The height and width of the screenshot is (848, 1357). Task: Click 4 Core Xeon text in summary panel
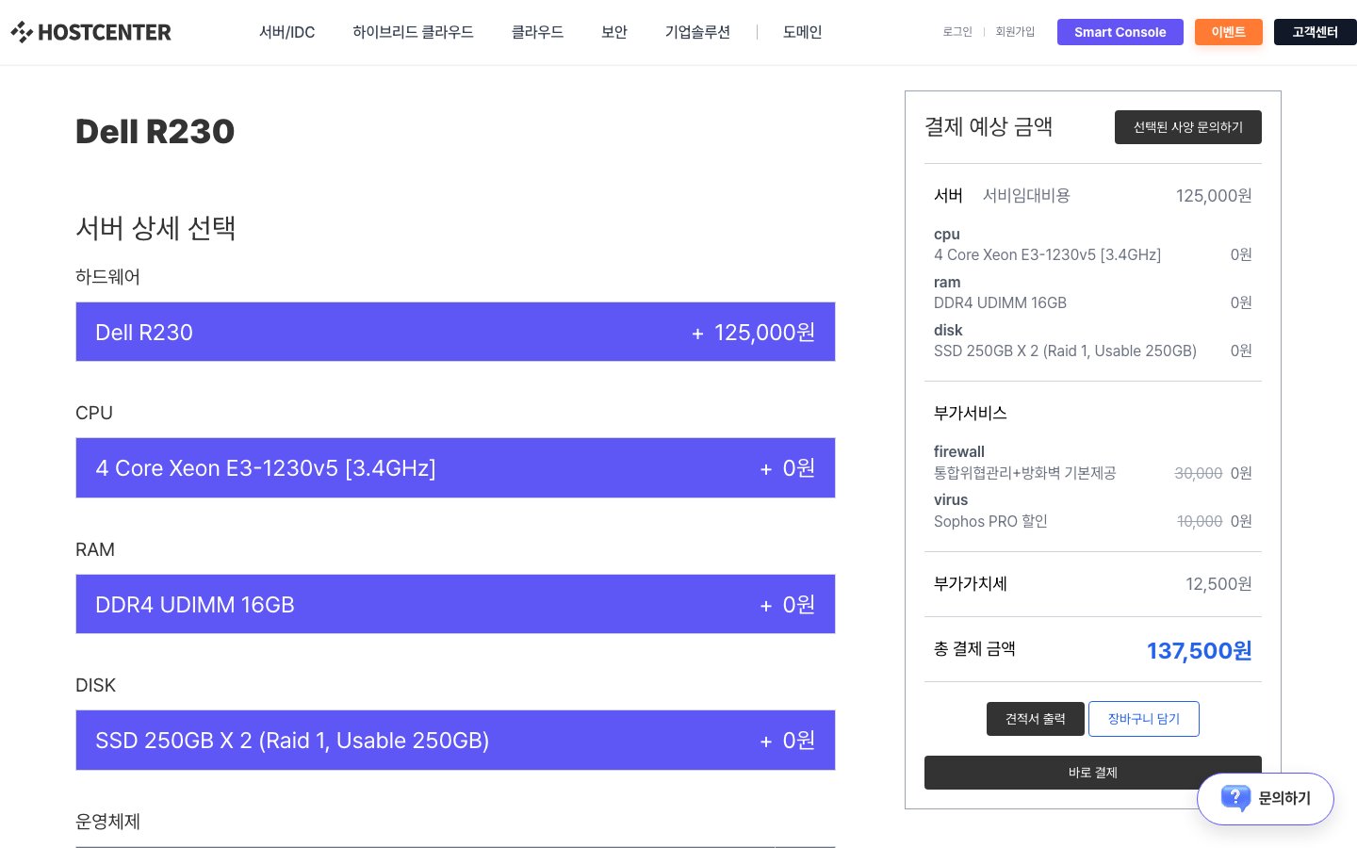pyautogui.click(x=1047, y=254)
